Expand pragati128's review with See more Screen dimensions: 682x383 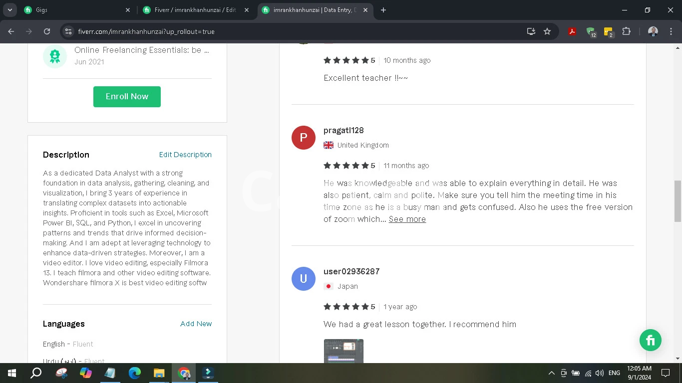pyautogui.click(x=407, y=219)
